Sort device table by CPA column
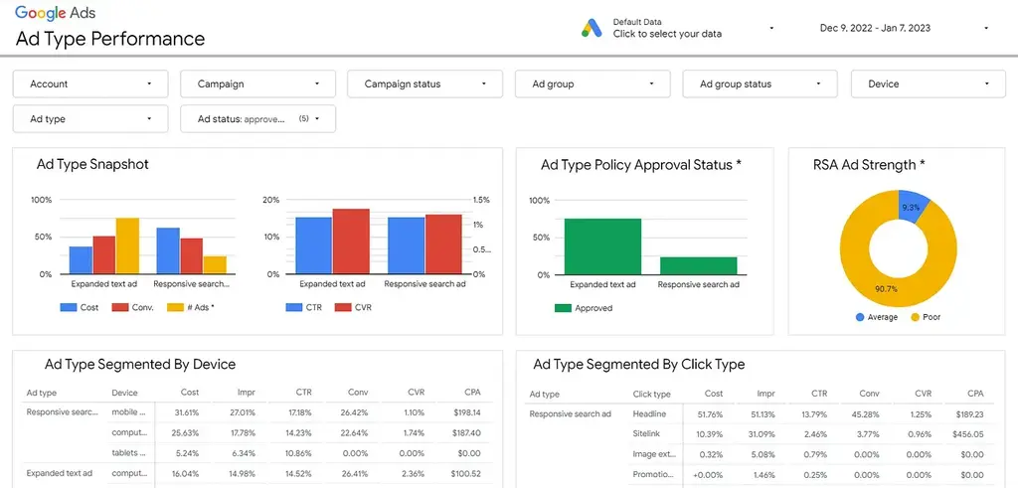This screenshot has height=488, width=1018. (472, 393)
